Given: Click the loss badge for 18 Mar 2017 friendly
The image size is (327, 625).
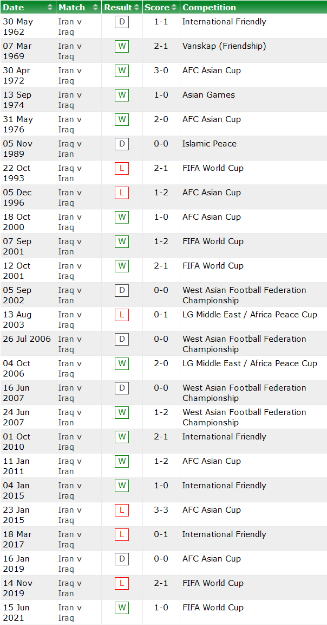Looking at the screenshot, I should pos(122,535).
